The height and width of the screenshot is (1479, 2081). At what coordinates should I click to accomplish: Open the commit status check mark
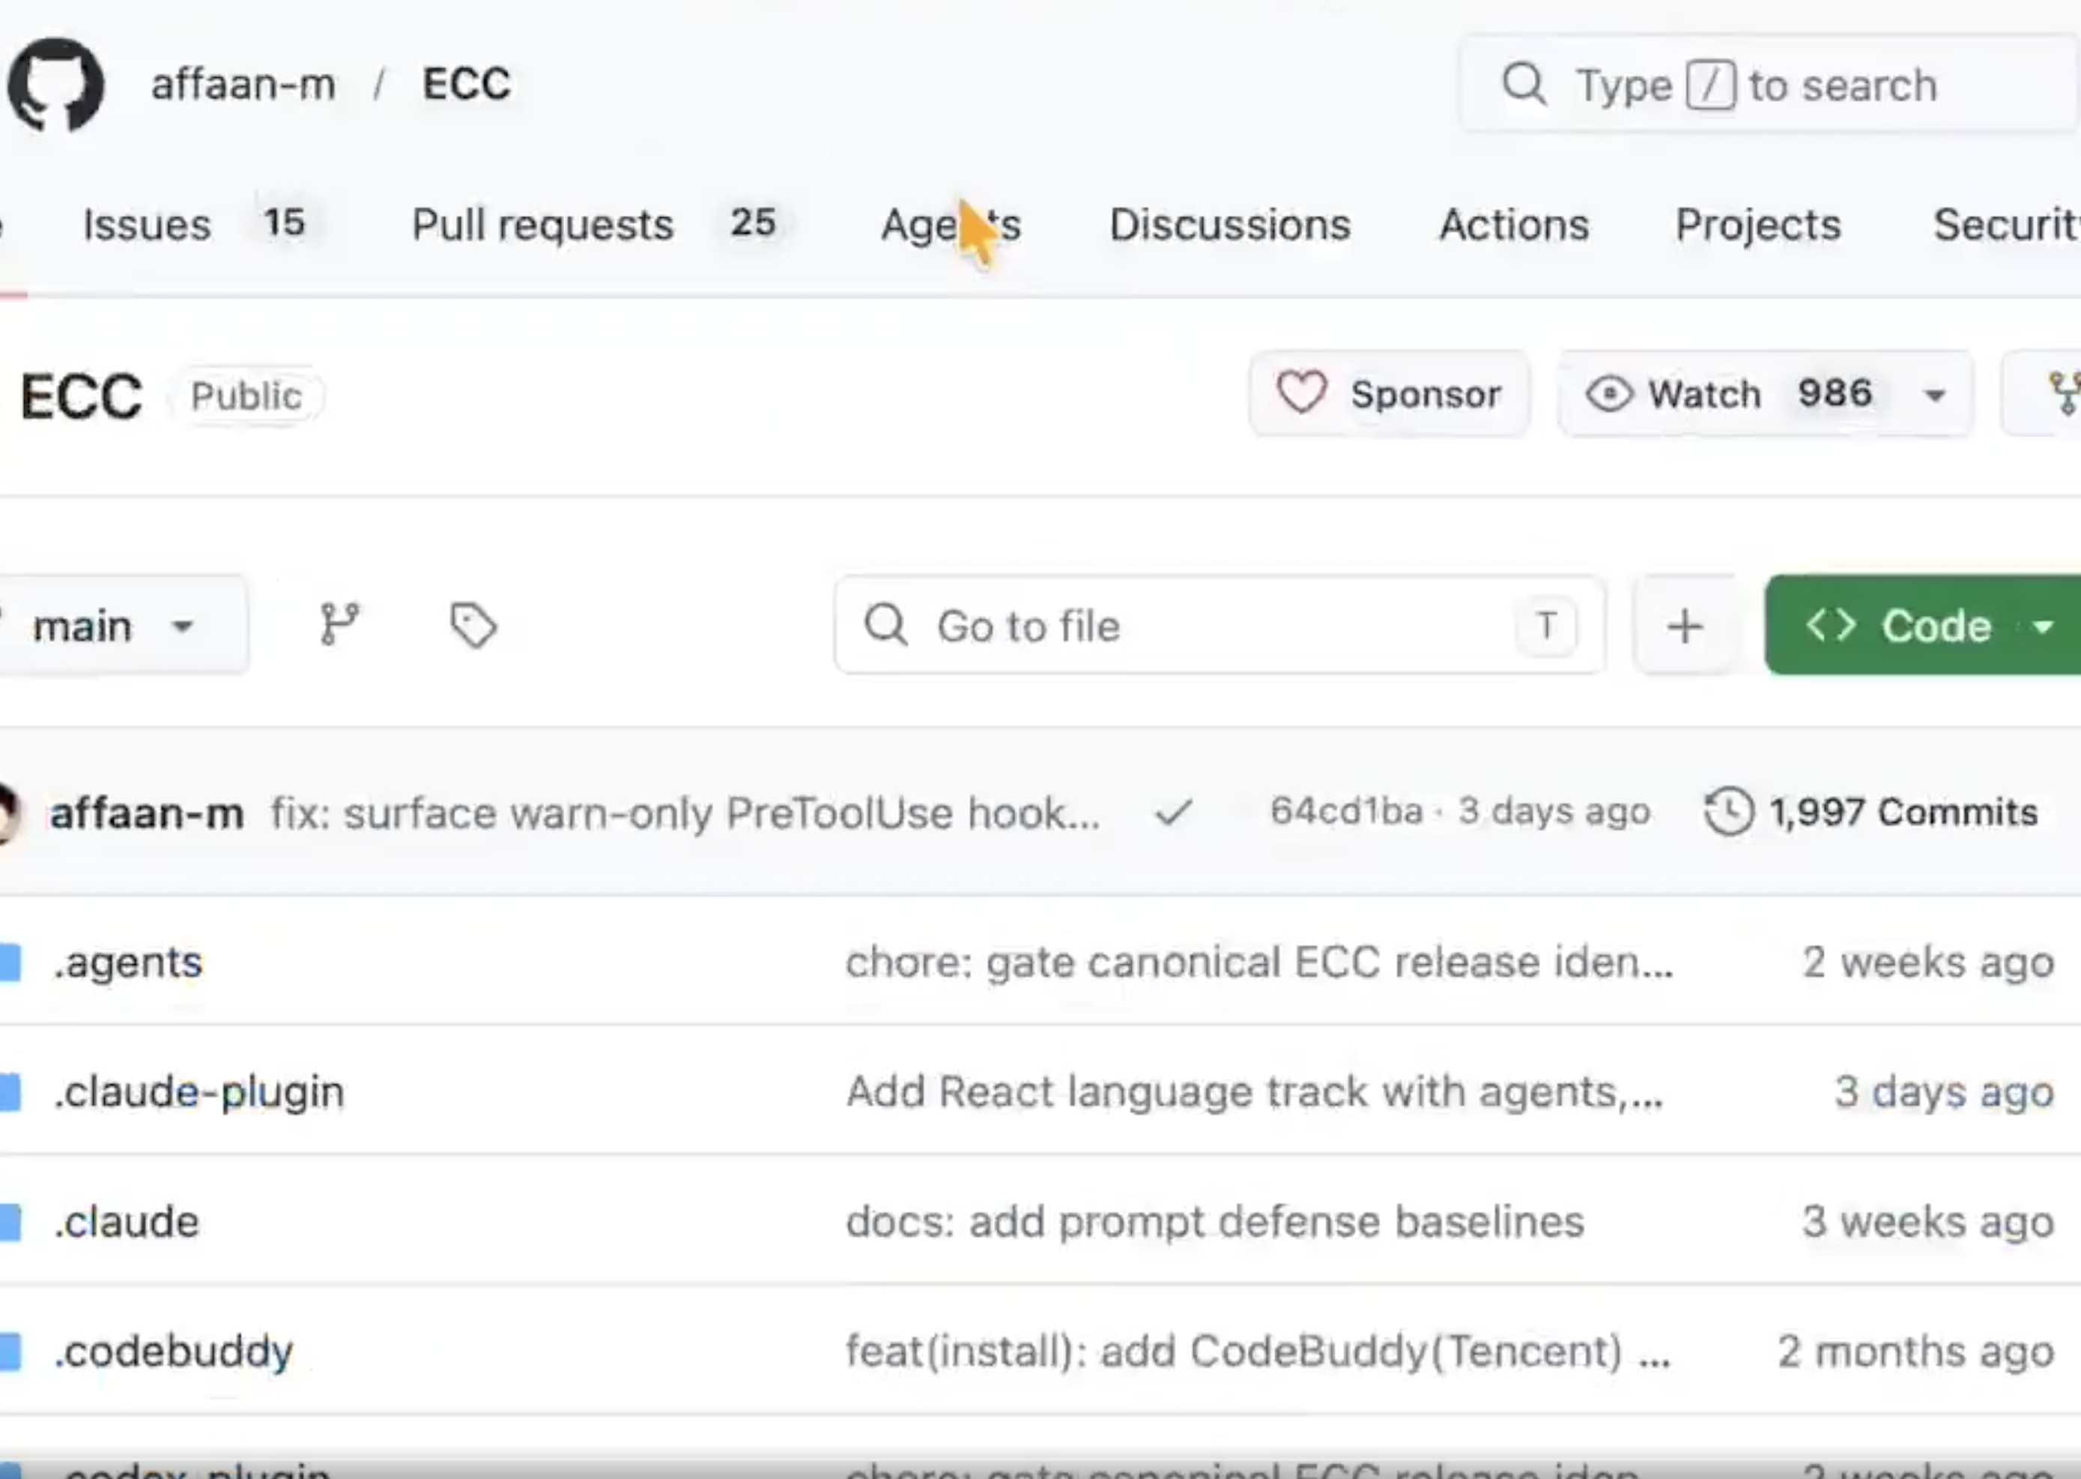pyautogui.click(x=1173, y=811)
